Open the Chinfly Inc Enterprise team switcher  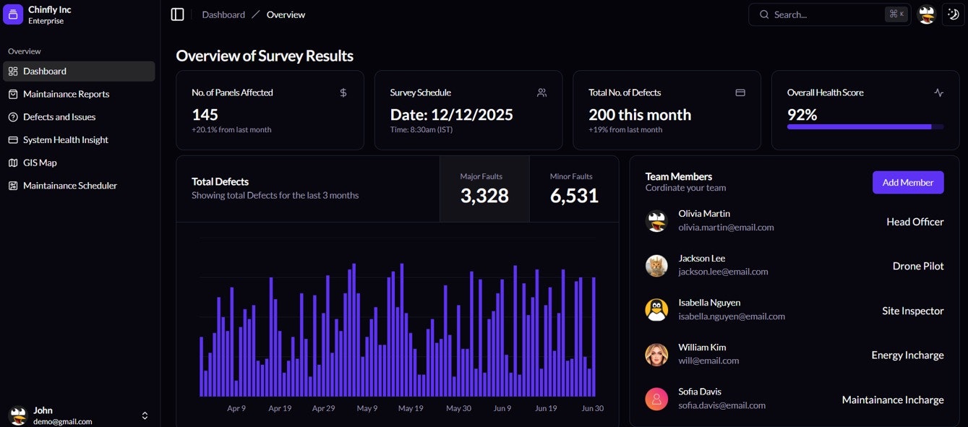pos(80,14)
